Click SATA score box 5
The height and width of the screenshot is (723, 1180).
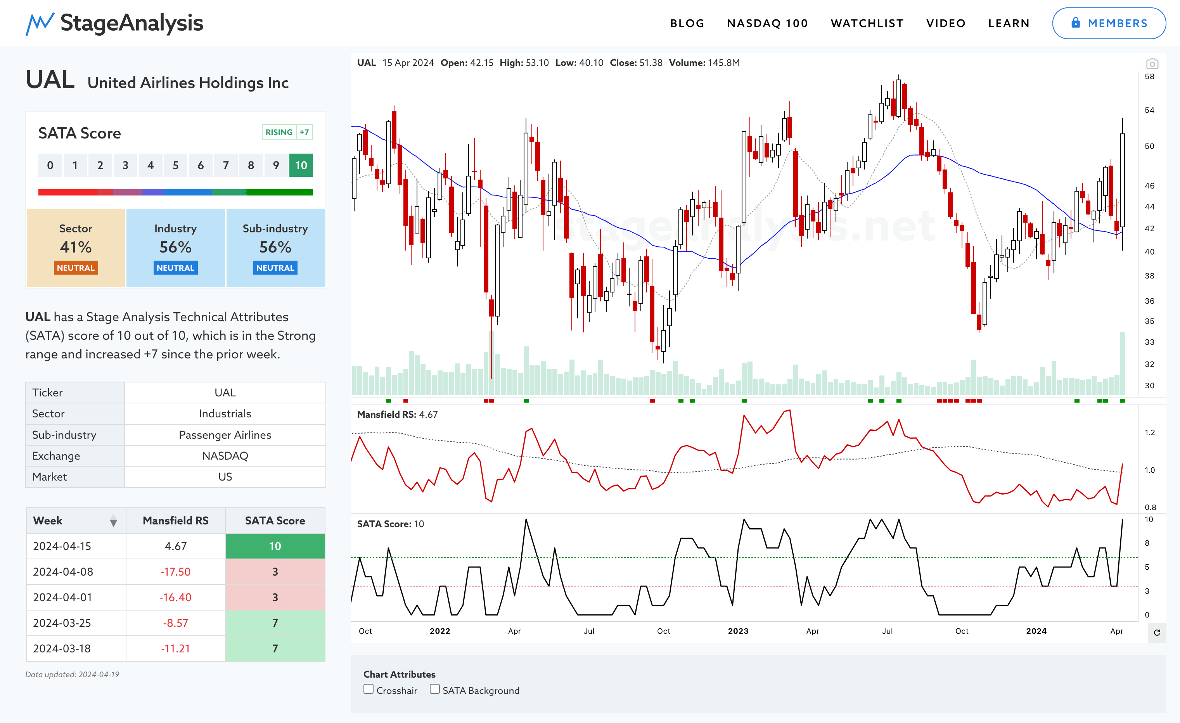coord(175,165)
